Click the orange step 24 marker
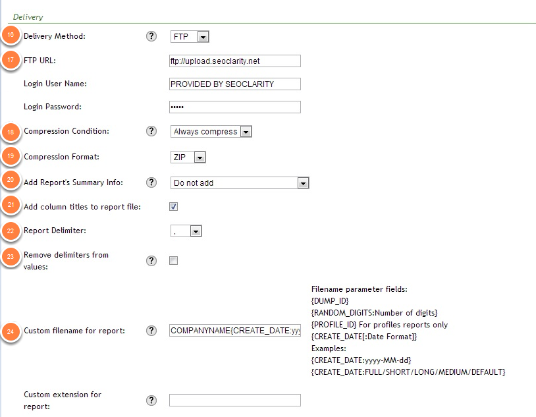This screenshot has width=536, height=417. click(11, 331)
